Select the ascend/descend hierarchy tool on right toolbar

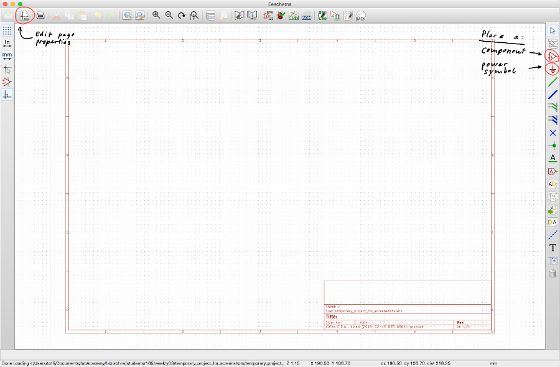coord(553,44)
